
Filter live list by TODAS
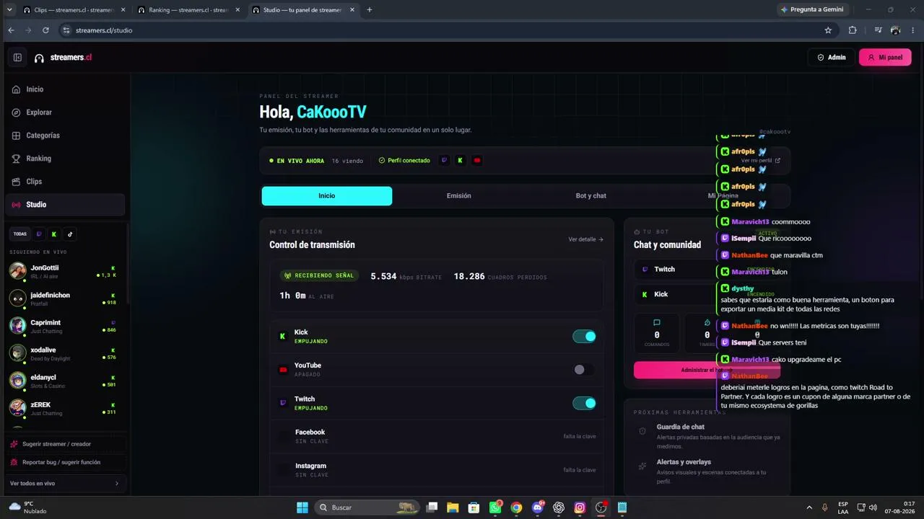[20, 234]
